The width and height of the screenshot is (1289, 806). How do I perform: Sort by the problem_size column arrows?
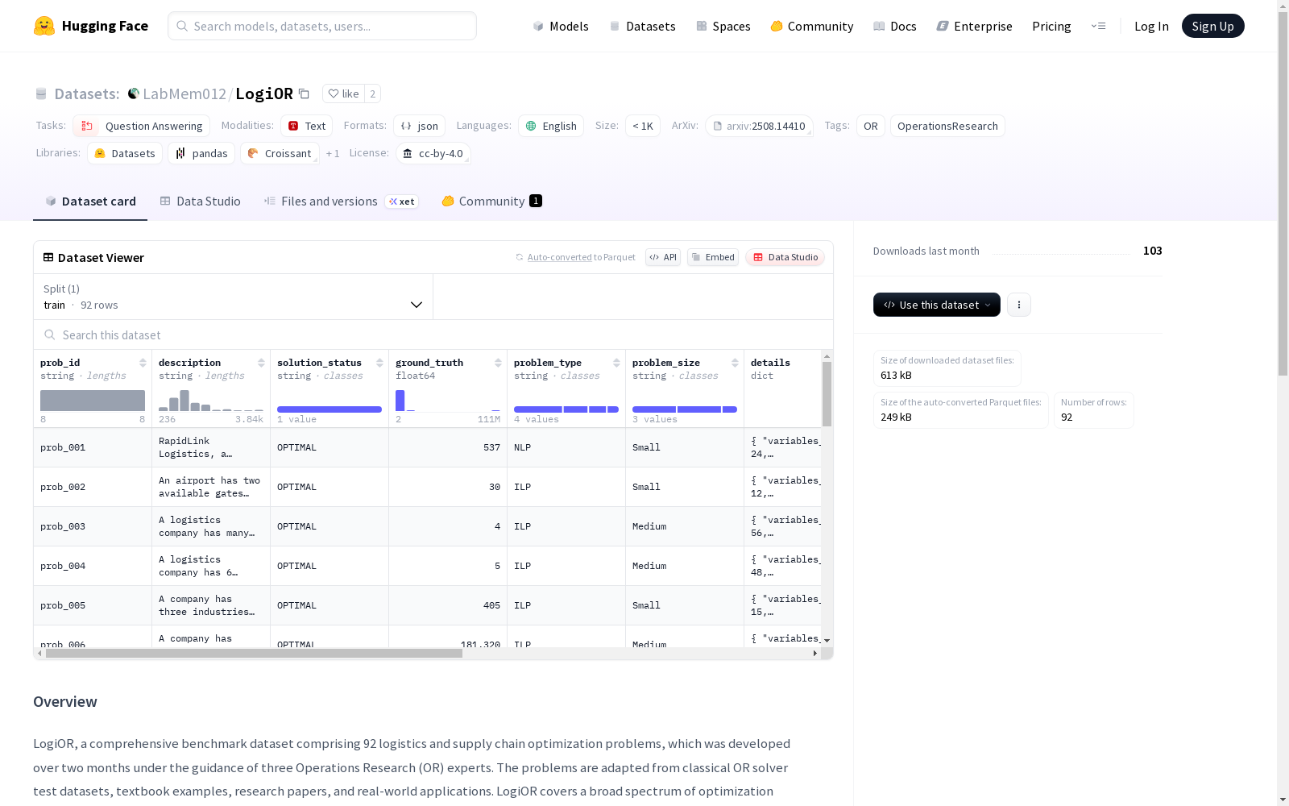pyautogui.click(x=735, y=363)
